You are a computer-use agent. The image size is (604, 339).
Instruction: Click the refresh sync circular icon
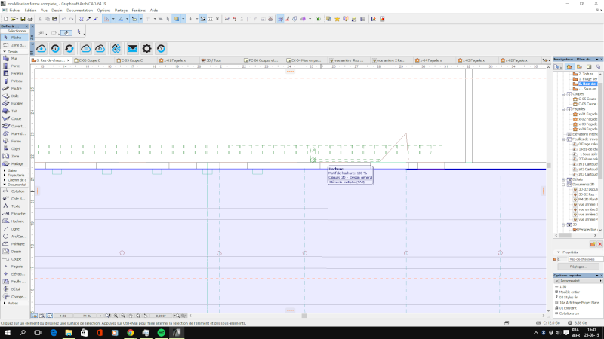tap(69, 49)
